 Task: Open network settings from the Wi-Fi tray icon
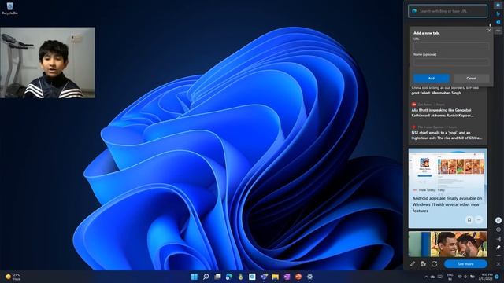pyautogui.click(x=460, y=277)
